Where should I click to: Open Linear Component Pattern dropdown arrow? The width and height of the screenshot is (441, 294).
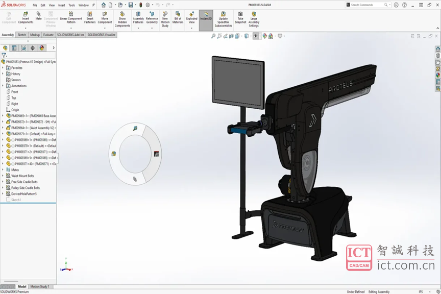[71, 28]
